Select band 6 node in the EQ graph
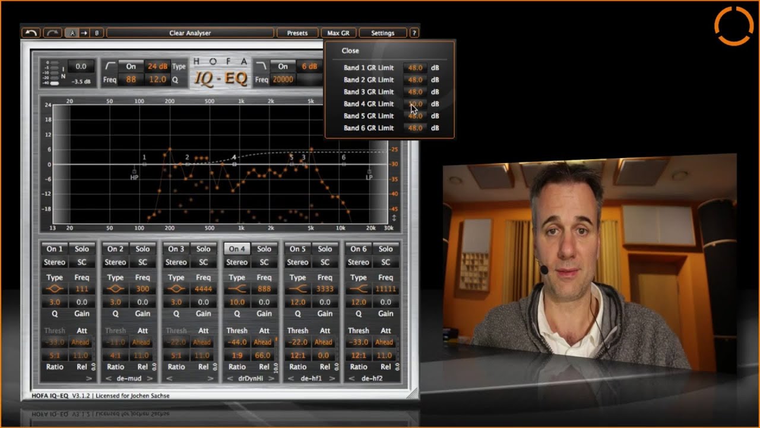The width and height of the screenshot is (760, 428). point(344,163)
